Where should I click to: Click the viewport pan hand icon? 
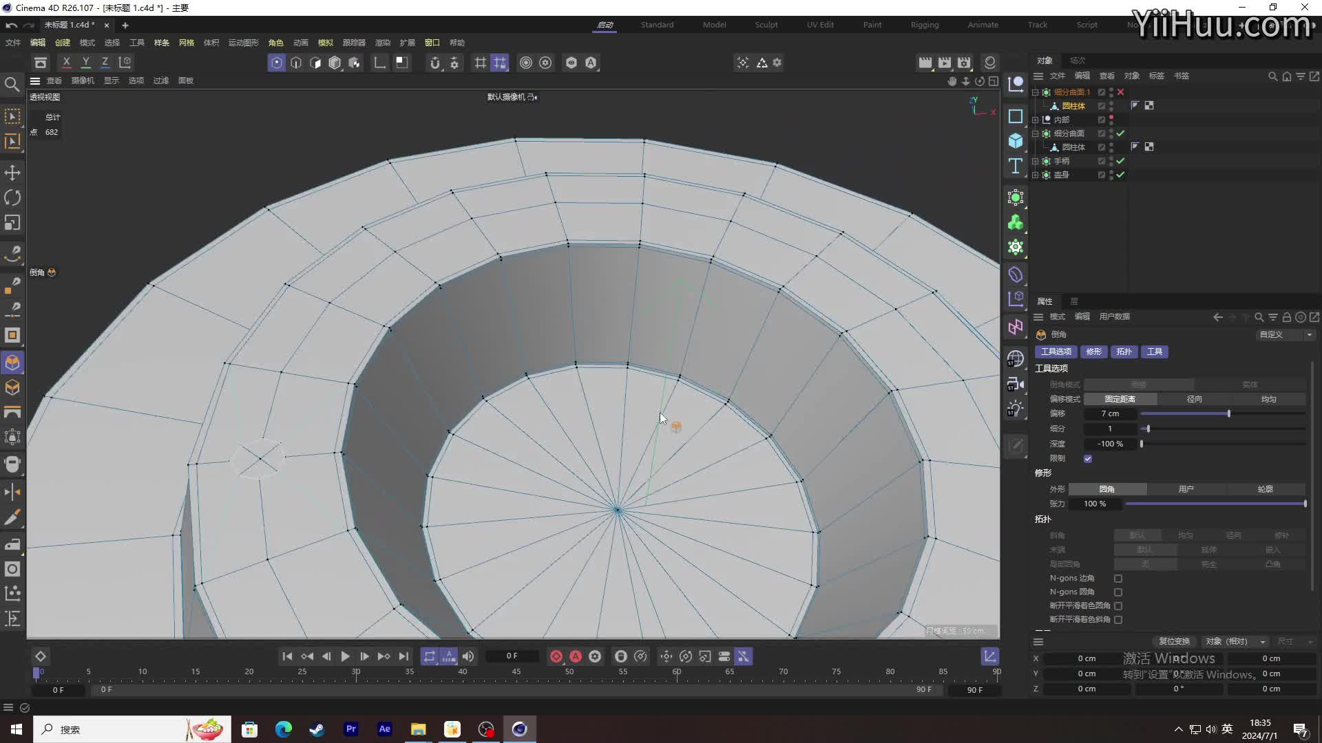[x=952, y=81]
